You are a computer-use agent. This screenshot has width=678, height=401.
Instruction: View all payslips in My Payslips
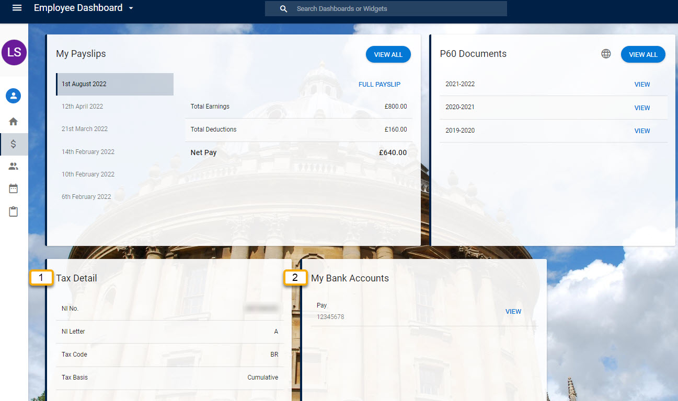point(388,55)
